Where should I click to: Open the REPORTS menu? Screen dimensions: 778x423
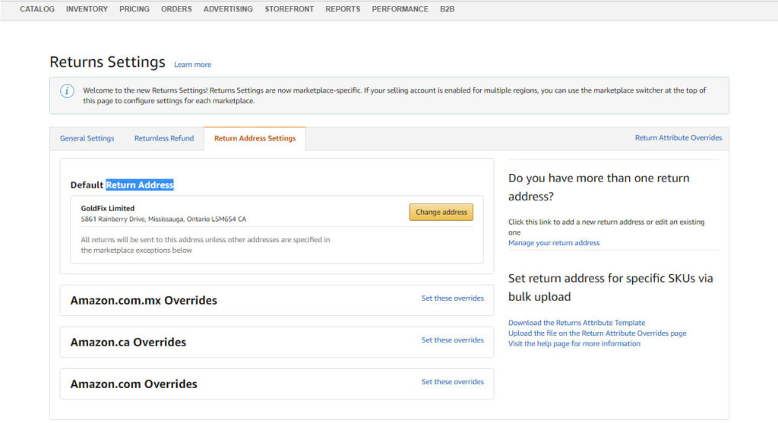tap(343, 9)
